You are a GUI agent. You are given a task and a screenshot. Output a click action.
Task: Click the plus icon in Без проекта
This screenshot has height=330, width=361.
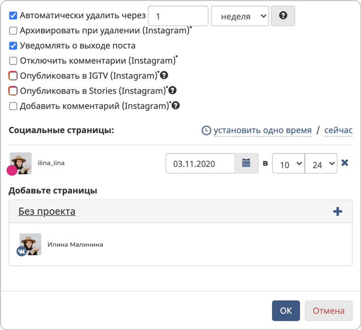[x=338, y=211]
